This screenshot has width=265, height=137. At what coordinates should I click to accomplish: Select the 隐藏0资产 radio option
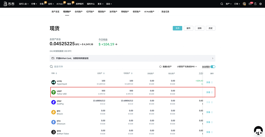[161, 67]
